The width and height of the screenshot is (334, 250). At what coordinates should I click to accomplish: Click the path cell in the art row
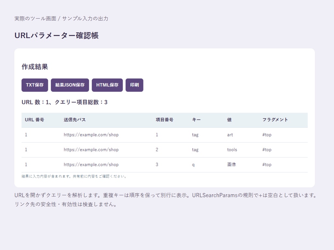tap(91, 135)
